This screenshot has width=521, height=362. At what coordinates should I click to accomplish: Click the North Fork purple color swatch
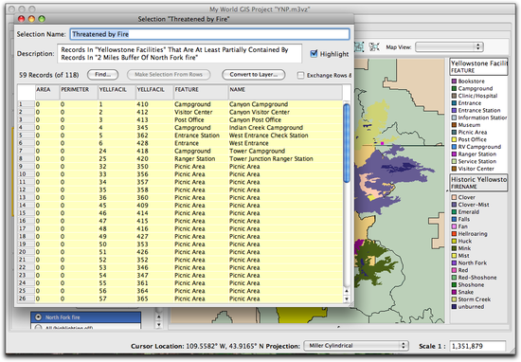(454, 262)
